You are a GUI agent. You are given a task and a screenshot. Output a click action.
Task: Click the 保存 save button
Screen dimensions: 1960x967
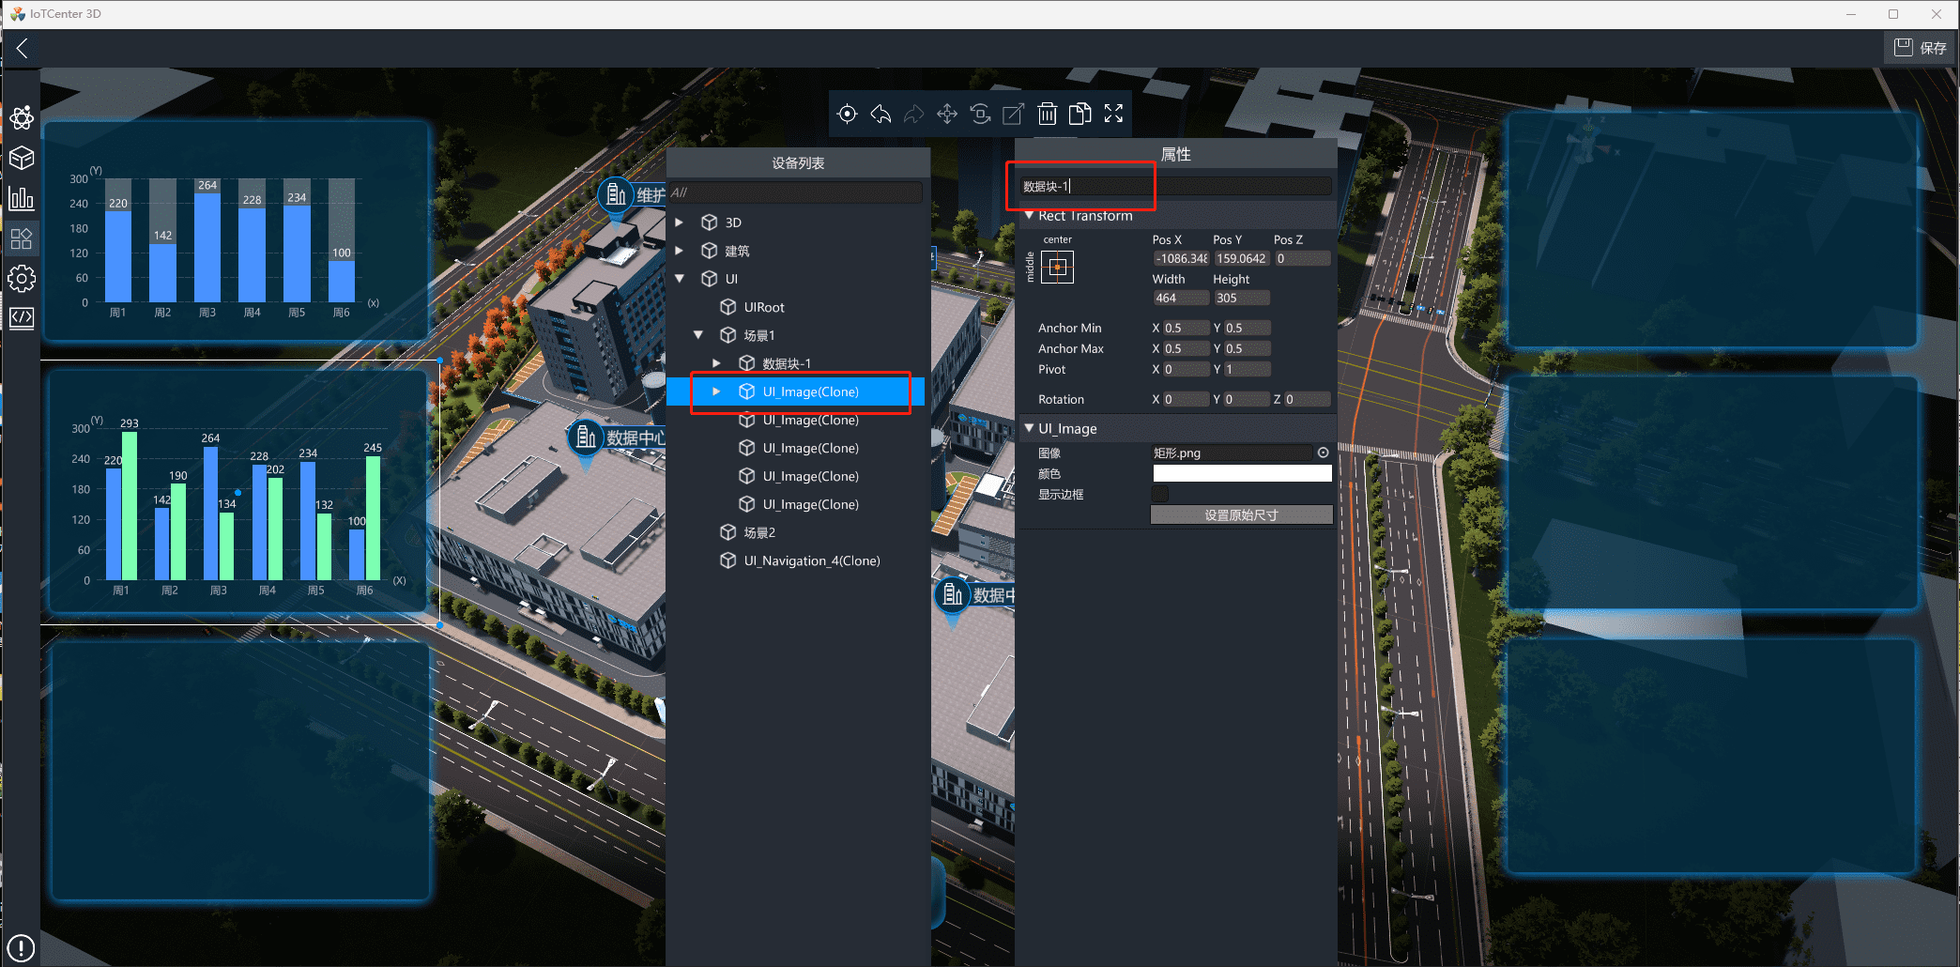click(x=1920, y=48)
